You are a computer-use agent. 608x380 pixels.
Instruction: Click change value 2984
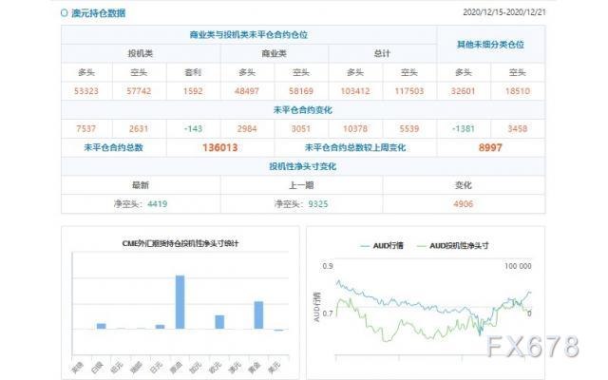point(247,129)
